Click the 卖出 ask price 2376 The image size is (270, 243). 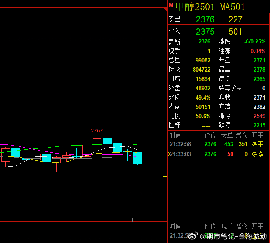click(205, 19)
